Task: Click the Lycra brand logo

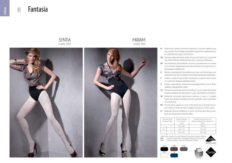Action: pyautogui.click(x=211, y=139)
